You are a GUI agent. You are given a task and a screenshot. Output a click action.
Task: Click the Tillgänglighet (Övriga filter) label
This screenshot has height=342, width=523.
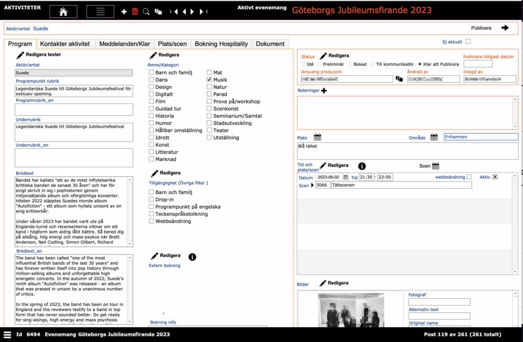pyautogui.click(x=178, y=183)
